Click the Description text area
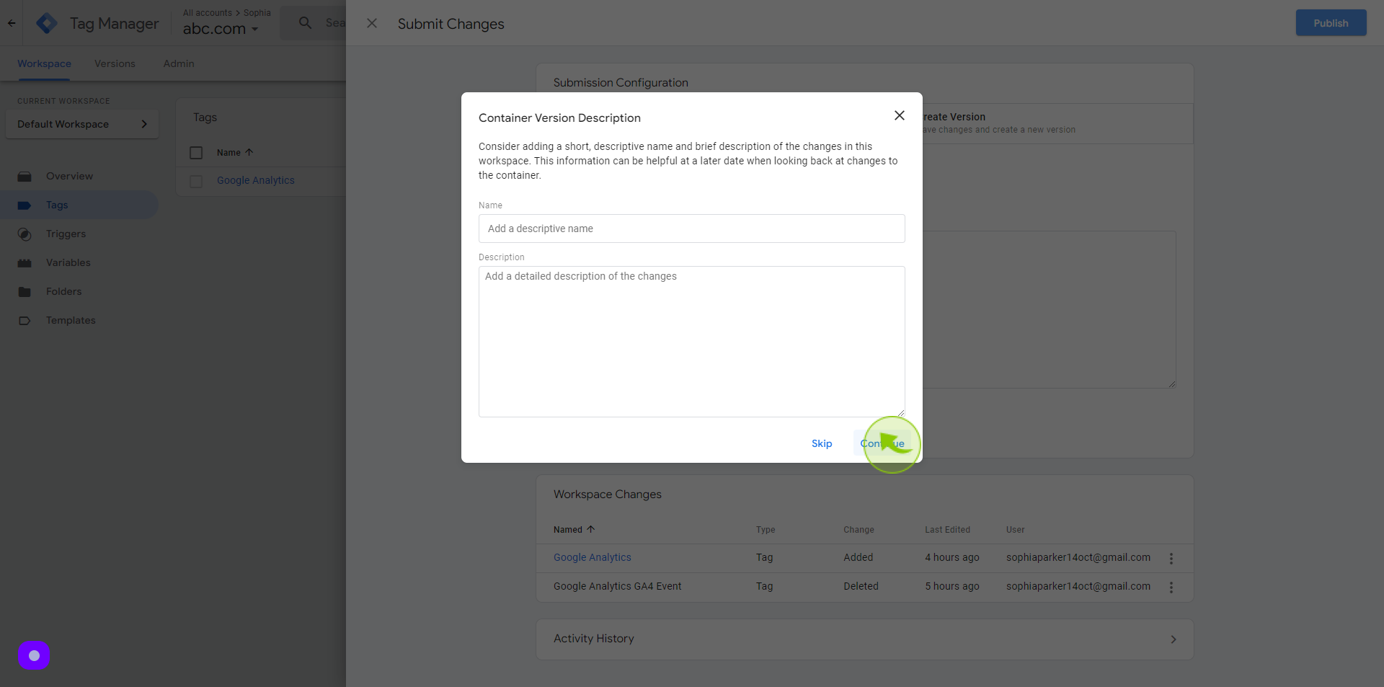The height and width of the screenshot is (687, 1384). click(692, 342)
